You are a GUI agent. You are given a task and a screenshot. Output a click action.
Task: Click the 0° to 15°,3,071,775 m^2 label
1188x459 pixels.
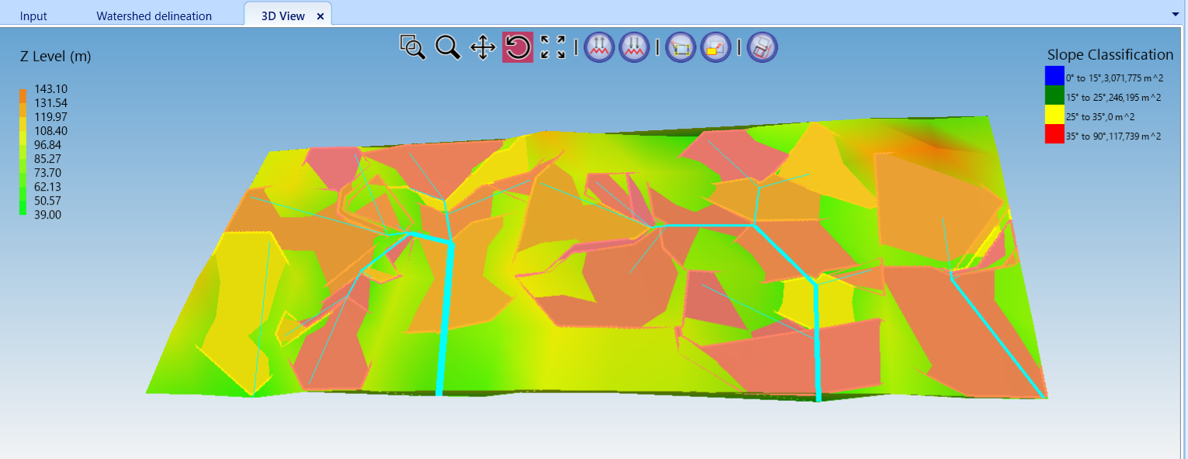pyautogui.click(x=1114, y=78)
